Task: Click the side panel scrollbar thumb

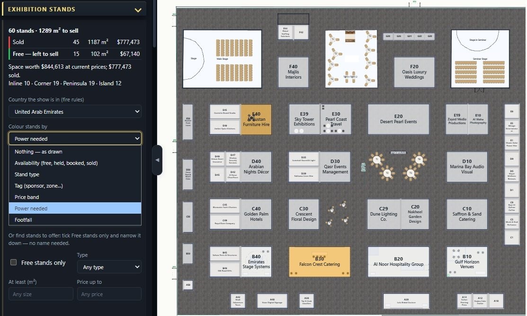Action: pyautogui.click(x=154, y=24)
